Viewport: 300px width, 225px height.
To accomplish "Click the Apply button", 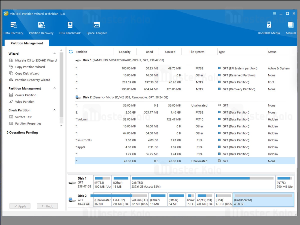I will [20, 206].
